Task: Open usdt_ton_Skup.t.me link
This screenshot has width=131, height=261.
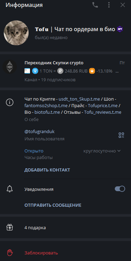Action: point(79,99)
